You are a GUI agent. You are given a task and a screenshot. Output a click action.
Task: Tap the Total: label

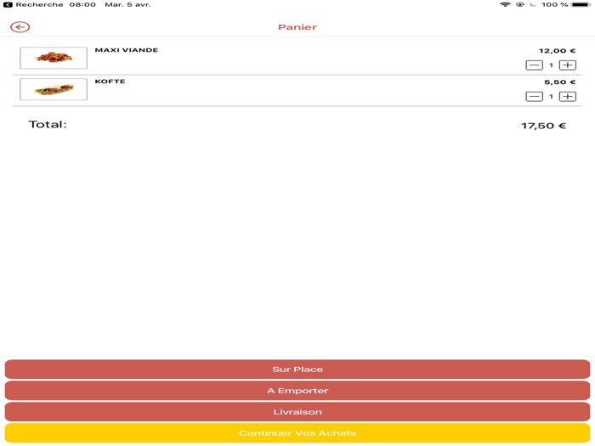(48, 124)
